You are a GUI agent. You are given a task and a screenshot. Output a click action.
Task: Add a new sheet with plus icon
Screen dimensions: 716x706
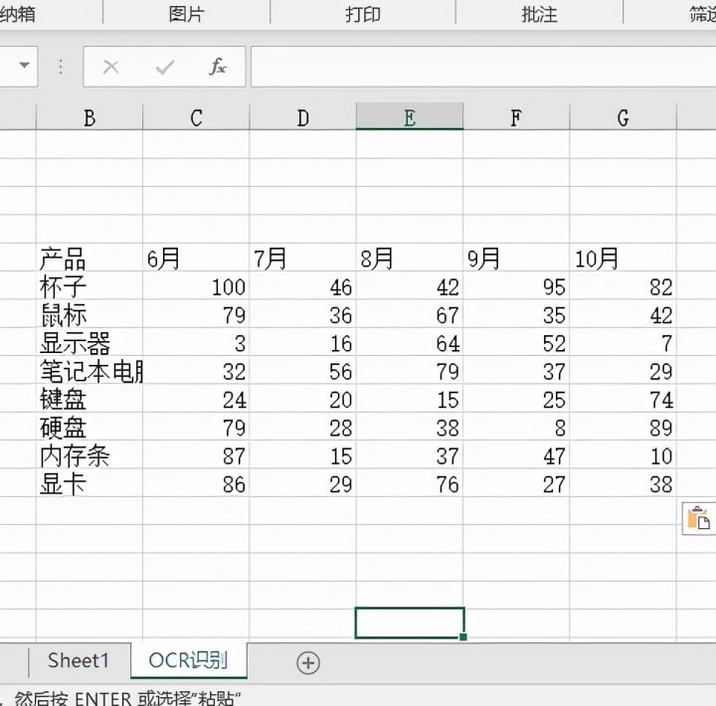pos(308,662)
